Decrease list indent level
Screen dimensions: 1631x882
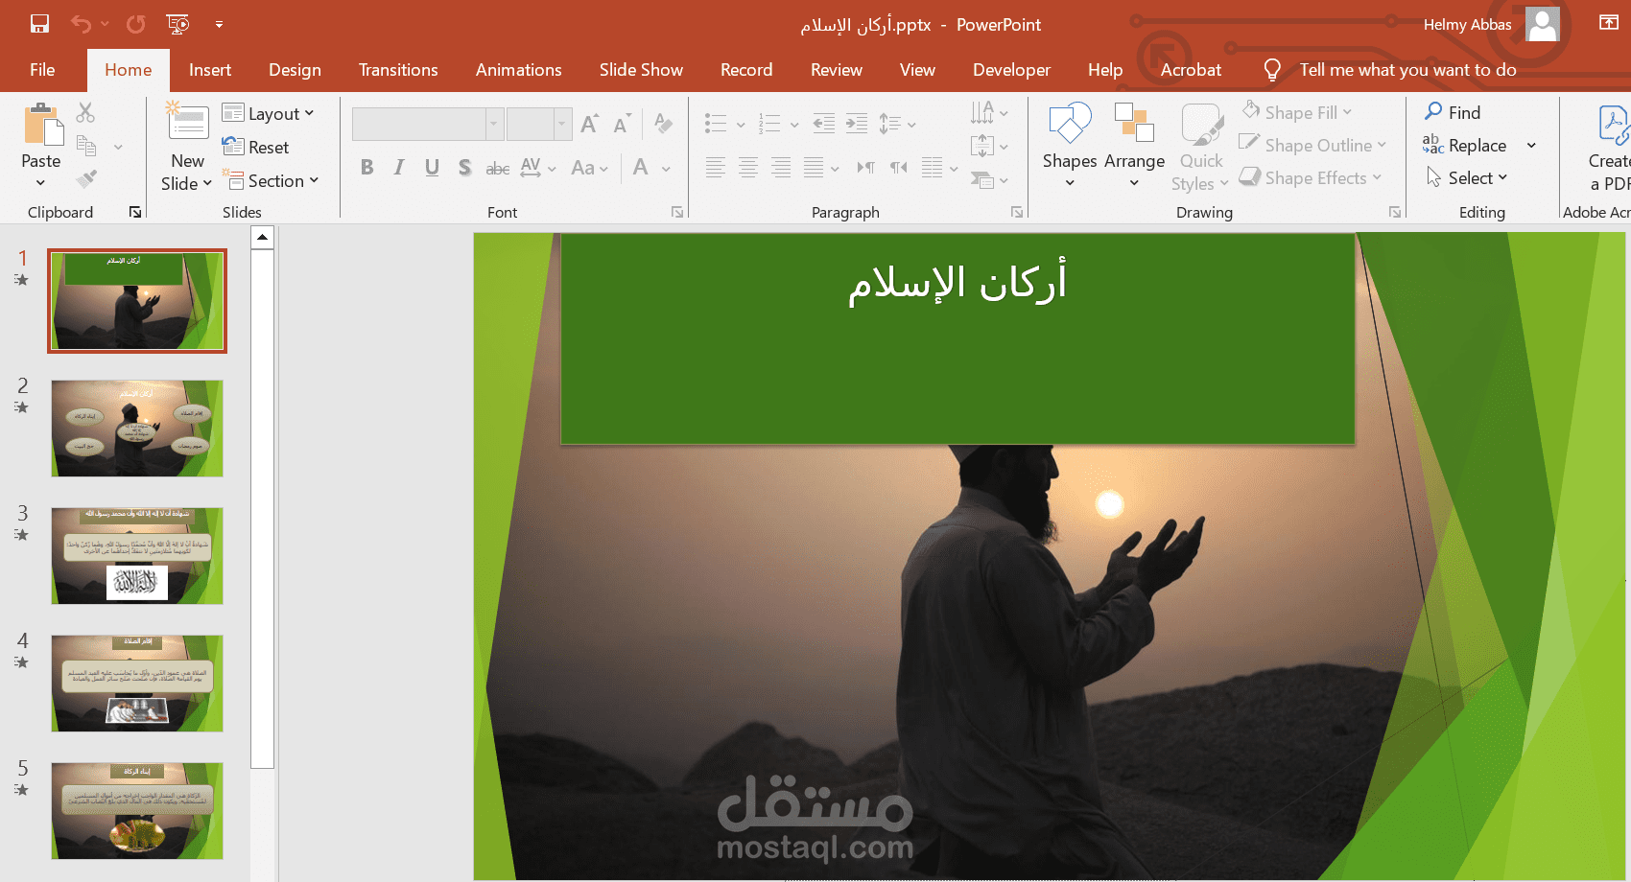point(823,123)
